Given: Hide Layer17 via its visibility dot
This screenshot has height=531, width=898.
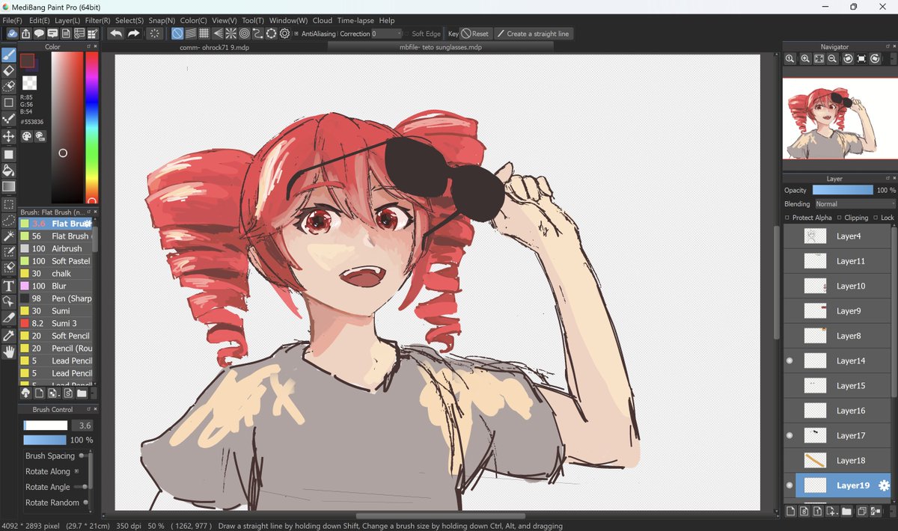Looking at the screenshot, I should coord(789,435).
